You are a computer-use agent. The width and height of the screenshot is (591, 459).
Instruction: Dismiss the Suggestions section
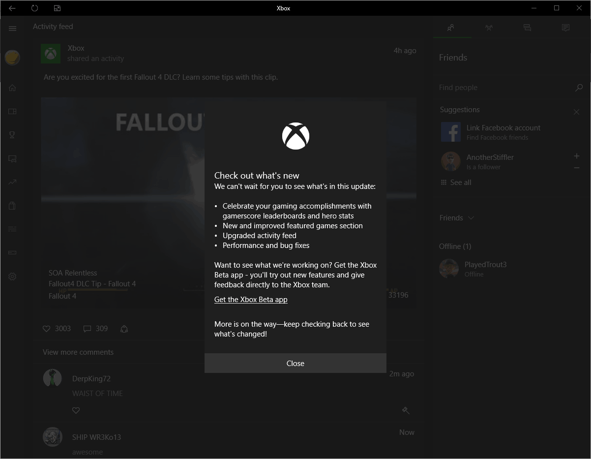click(x=576, y=112)
